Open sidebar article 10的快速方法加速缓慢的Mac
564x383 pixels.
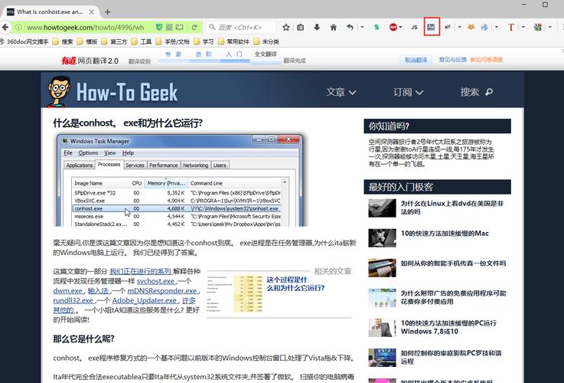445,234
